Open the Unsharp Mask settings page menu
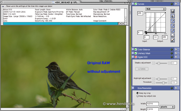 tap(177, 53)
